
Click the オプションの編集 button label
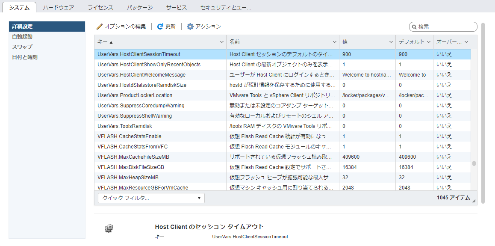point(125,27)
